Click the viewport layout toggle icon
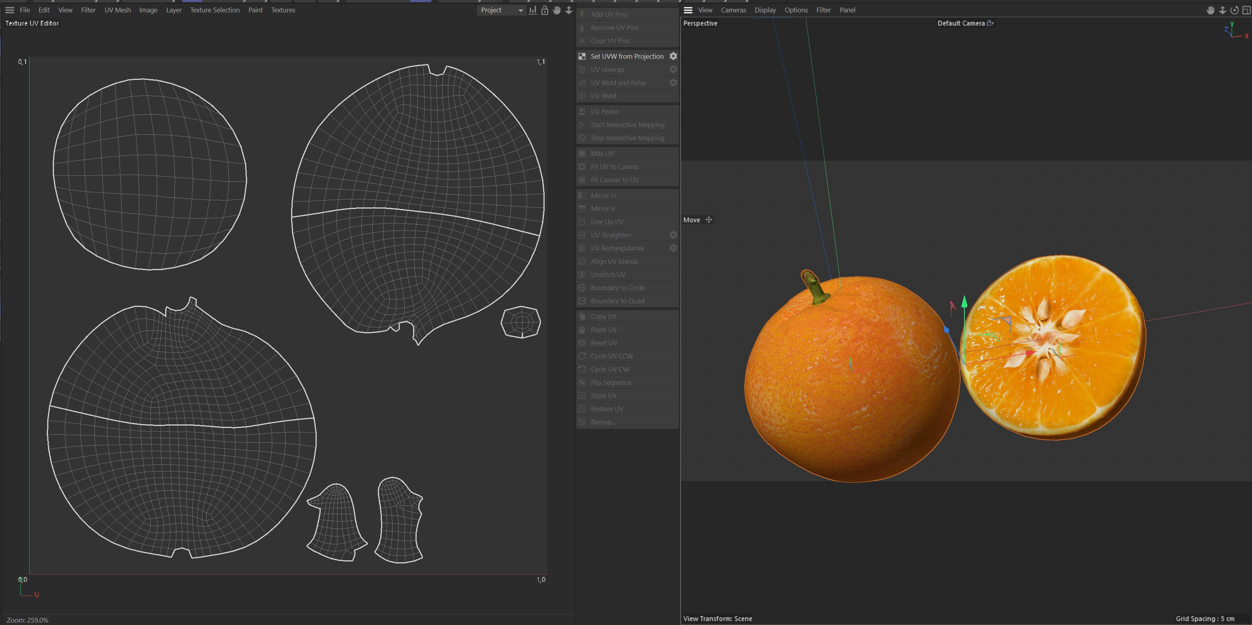This screenshot has width=1252, height=625. 1246,10
